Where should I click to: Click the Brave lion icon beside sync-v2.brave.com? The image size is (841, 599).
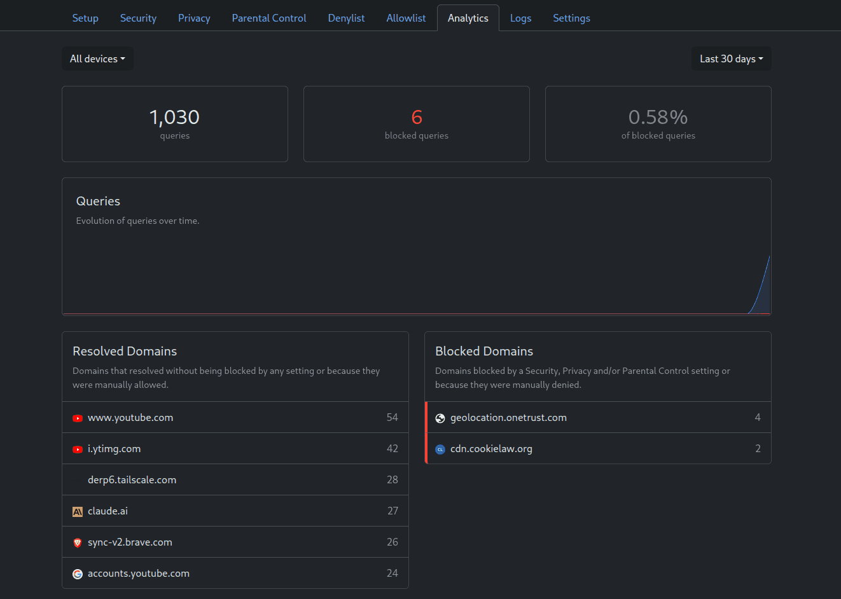[78, 543]
